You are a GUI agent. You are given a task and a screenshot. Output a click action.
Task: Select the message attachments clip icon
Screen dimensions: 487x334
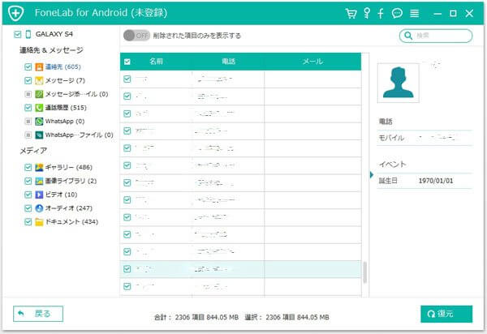tap(39, 94)
